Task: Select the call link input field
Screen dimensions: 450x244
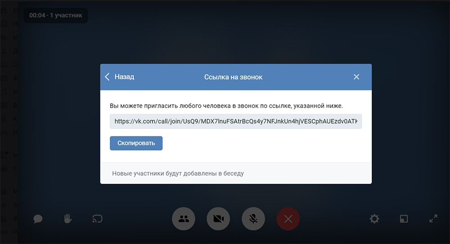Action: point(236,121)
